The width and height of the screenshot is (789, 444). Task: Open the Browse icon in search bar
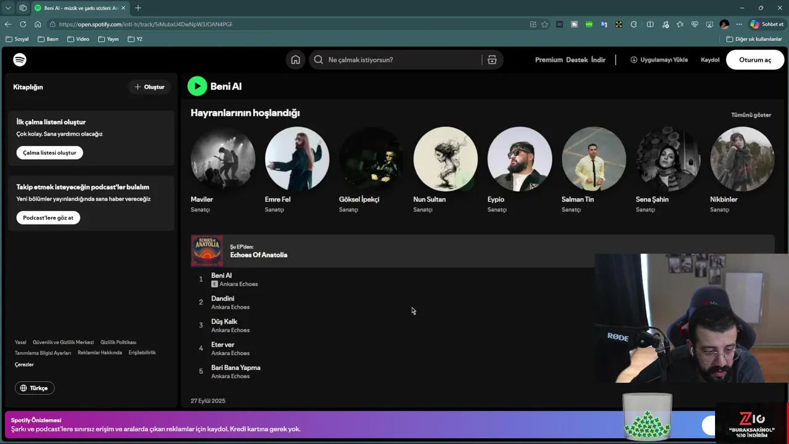click(x=492, y=60)
